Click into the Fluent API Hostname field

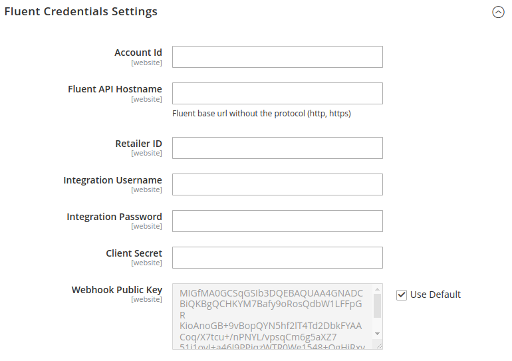point(277,94)
